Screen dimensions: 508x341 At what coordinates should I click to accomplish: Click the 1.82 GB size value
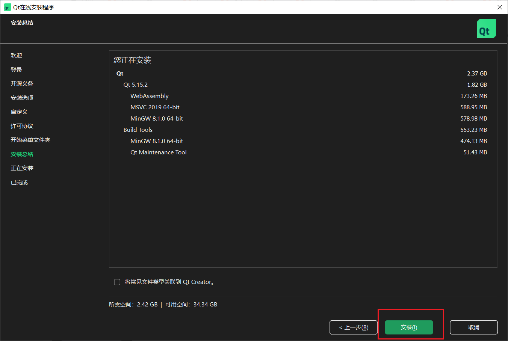pyautogui.click(x=477, y=85)
